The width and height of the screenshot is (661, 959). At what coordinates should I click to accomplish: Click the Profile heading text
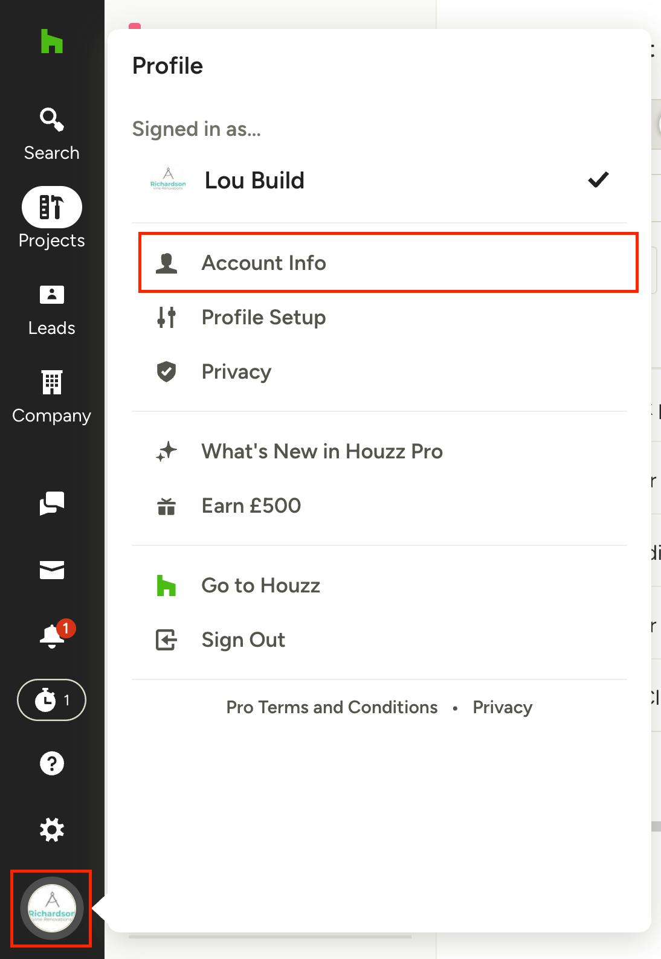click(x=167, y=66)
